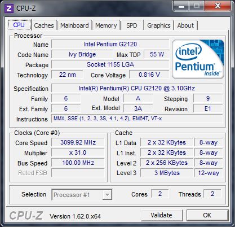Image resolution: width=235 pixels, height=227 pixels.
Task: Click the Level 3 '12-way' associativity
Action: (x=209, y=173)
